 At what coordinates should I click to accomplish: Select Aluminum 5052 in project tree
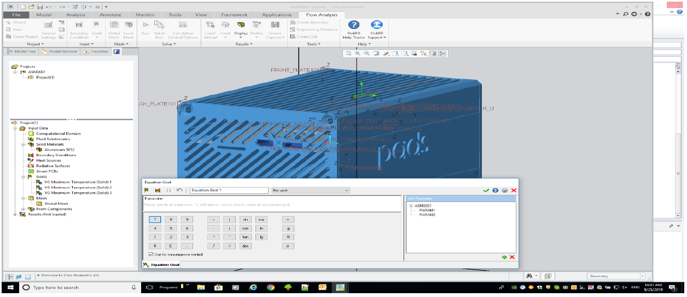click(60, 150)
